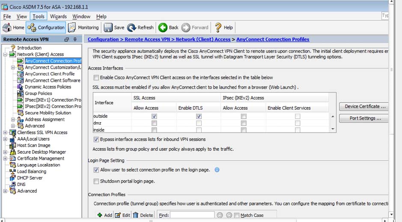Screen dimensions: 402x222
Task: Collapse the Network (Client) Access tree node
Action: coord(5,54)
